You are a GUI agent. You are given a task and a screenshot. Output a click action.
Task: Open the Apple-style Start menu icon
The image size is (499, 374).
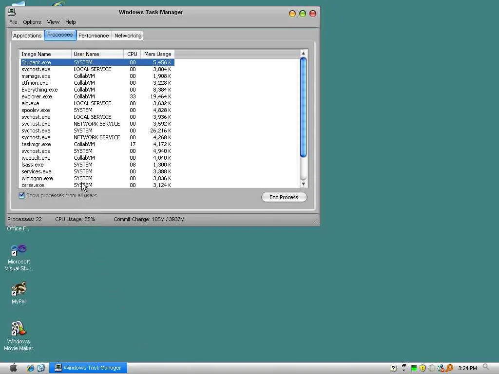[x=13, y=368]
